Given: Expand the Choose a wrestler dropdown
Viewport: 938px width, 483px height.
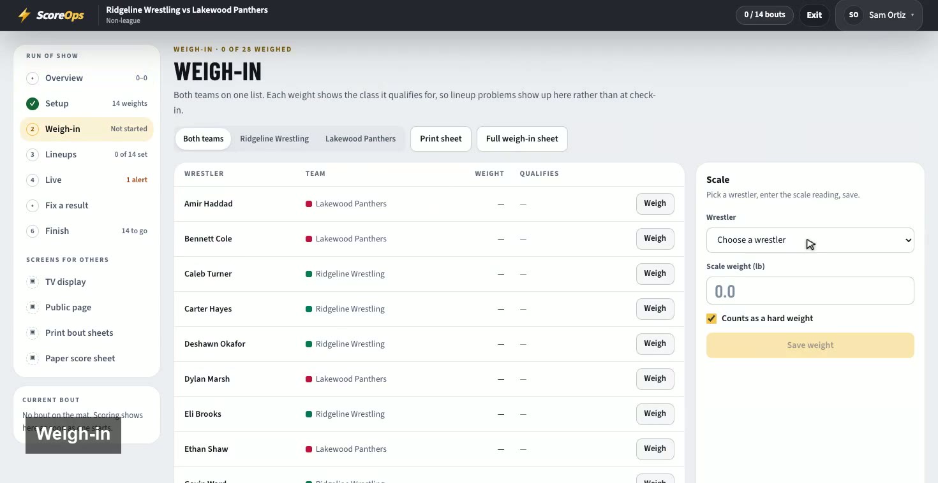Looking at the screenshot, I should tap(810, 240).
